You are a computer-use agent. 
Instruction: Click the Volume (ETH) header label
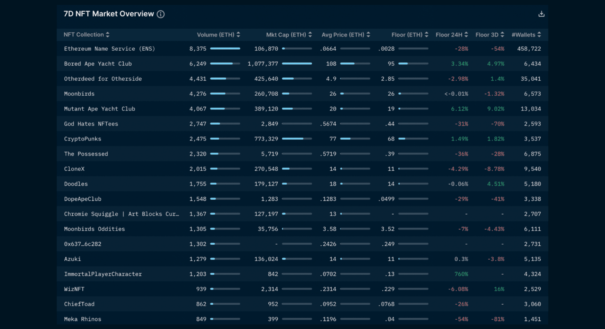[x=215, y=35]
